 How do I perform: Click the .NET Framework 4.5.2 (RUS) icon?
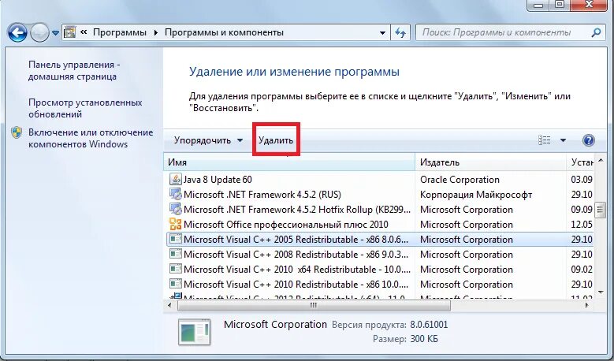click(x=176, y=194)
